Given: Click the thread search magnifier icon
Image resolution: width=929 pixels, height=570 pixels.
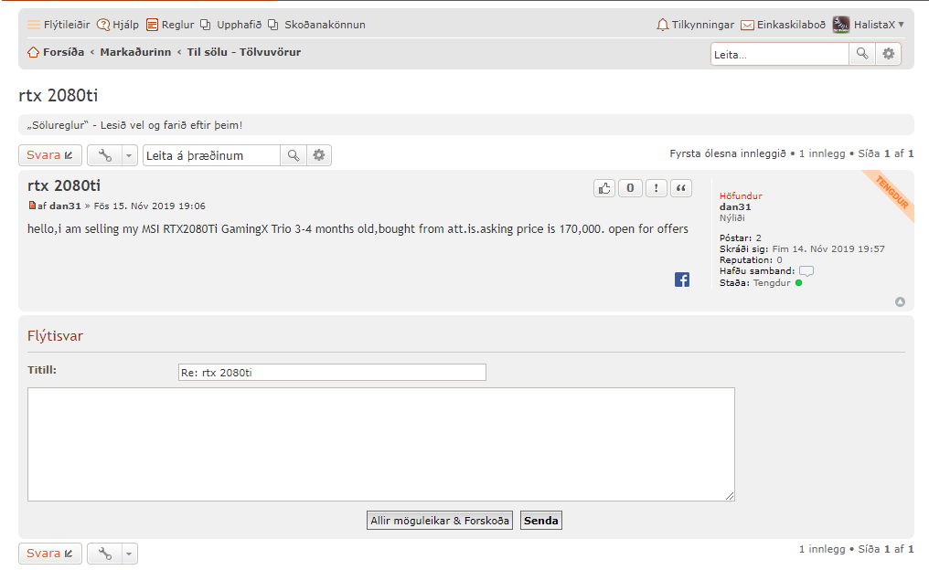Looking at the screenshot, I should 293,155.
